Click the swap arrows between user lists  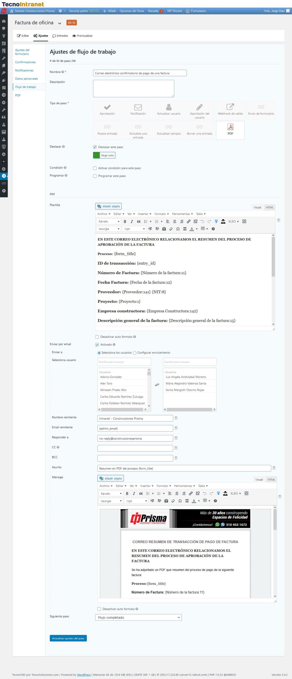157,385
